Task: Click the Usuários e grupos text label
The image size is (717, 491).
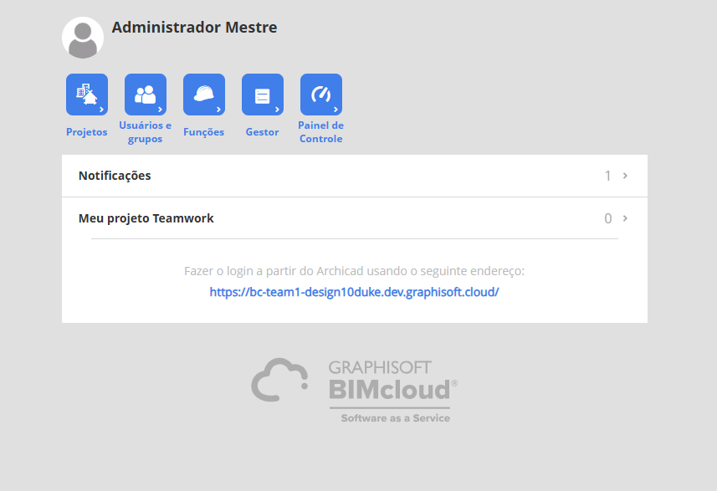Action: 146,131
